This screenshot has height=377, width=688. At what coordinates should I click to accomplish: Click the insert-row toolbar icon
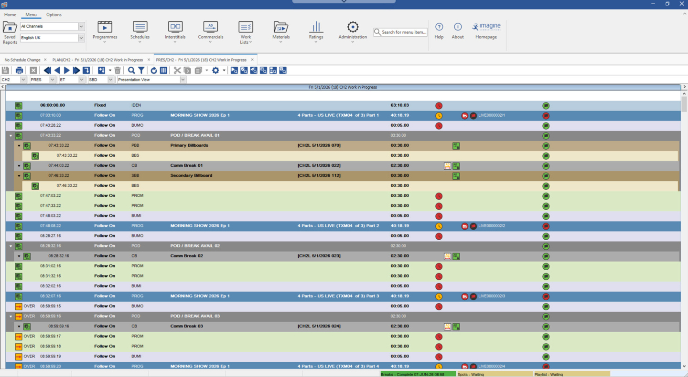[101, 70]
